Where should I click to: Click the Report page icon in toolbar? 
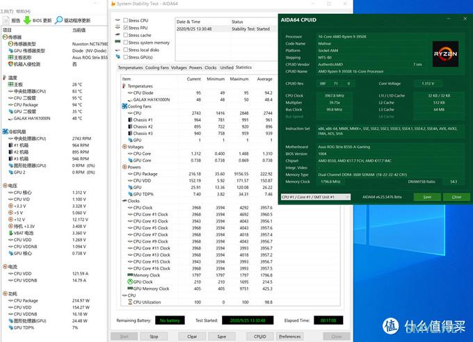point(6,20)
